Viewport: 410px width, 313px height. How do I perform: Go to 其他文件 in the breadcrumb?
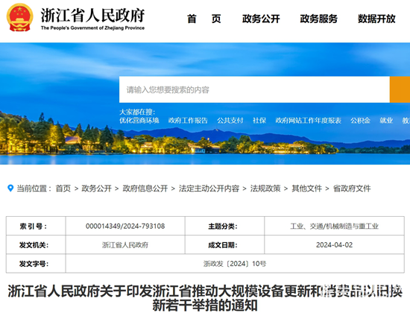(x=306, y=189)
